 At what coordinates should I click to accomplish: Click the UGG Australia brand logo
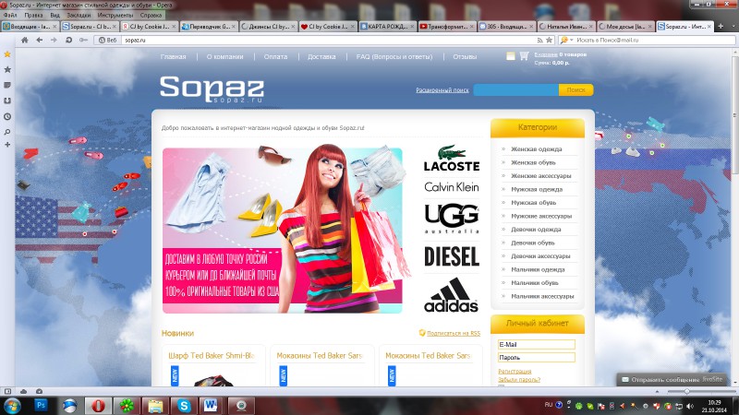[x=452, y=219]
